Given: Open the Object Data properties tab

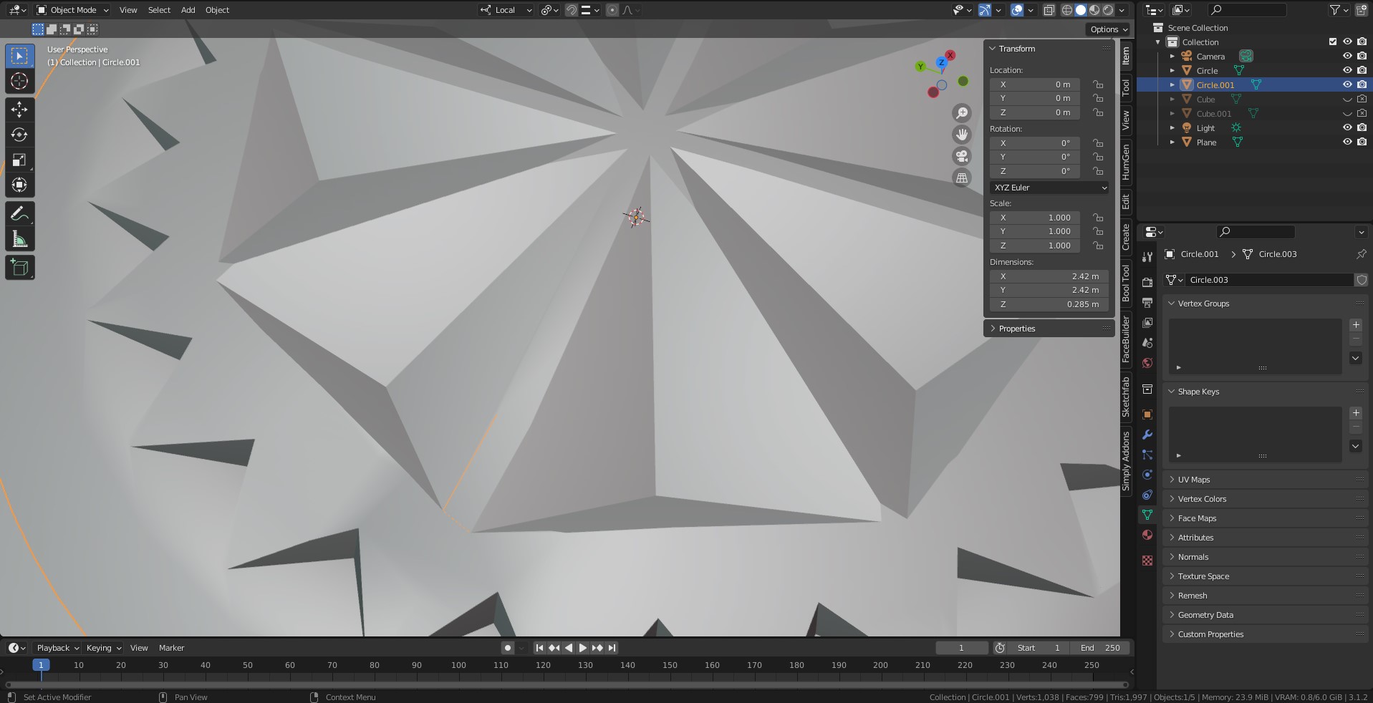Looking at the screenshot, I should [1147, 515].
